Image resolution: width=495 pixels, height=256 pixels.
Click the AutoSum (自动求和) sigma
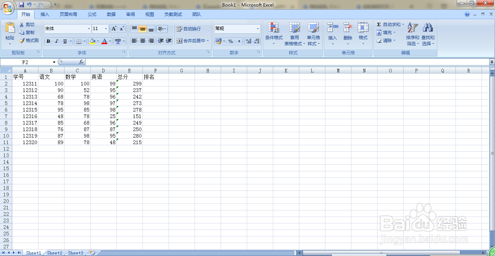(379, 25)
